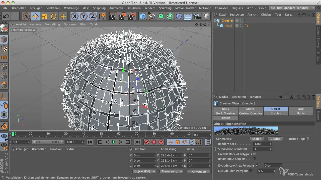This screenshot has width=321, height=180.
Task: Click the Disable generators button
Action: click(275, 139)
